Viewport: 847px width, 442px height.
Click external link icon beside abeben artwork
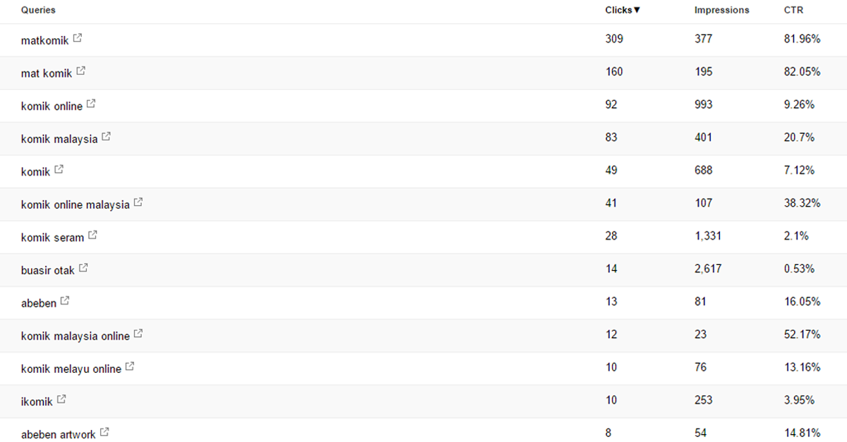click(x=104, y=432)
